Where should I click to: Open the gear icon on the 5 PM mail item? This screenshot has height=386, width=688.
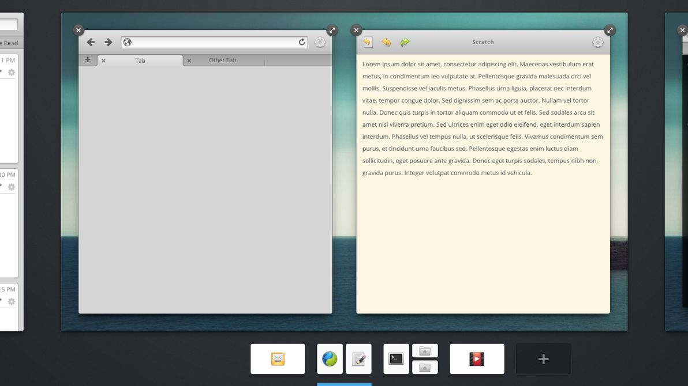(12, 301)
